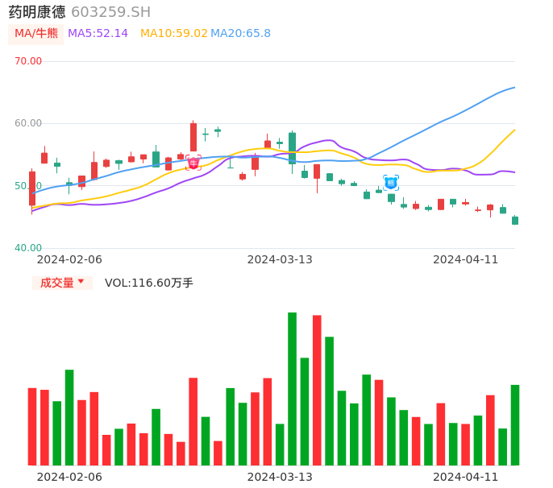The image size is (553, 488).
Task: Click the 2024-02-06 date under volume chart
Action: (x=69, y=477)
